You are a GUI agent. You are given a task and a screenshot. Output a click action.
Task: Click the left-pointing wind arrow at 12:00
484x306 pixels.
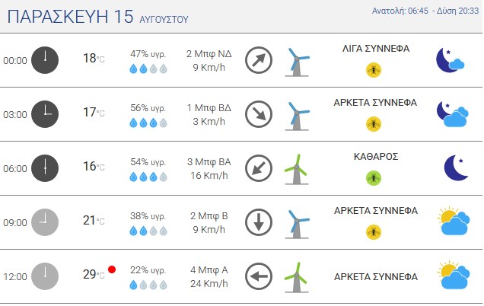(259, 276)
